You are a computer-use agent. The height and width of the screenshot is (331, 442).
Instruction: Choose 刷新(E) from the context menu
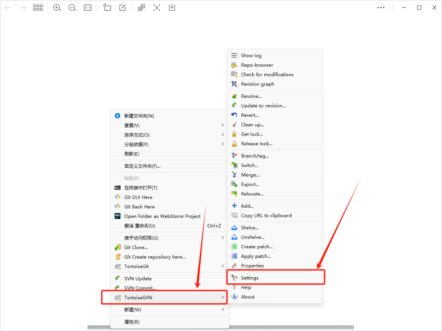169,154
